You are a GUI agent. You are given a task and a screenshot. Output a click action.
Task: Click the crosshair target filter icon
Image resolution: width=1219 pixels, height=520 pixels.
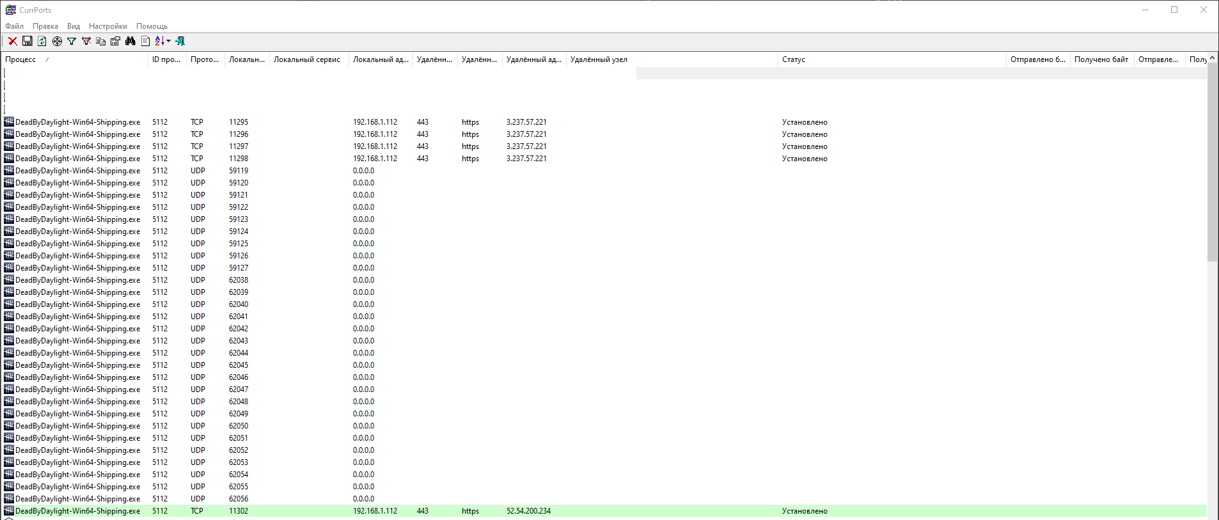(57, 41)
